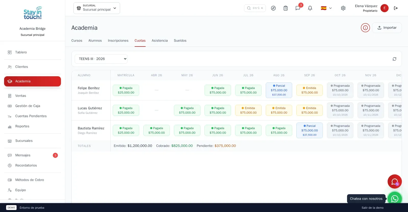Click the Importar button
The width and height of the screenshot is (408, 212).
[387, 28]
